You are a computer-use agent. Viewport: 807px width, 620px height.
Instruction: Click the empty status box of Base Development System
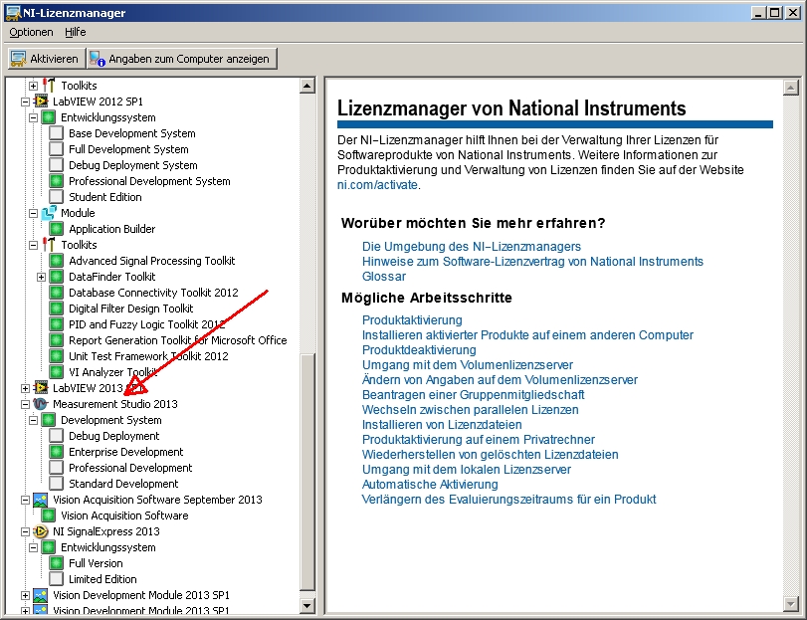pos(56,133)
